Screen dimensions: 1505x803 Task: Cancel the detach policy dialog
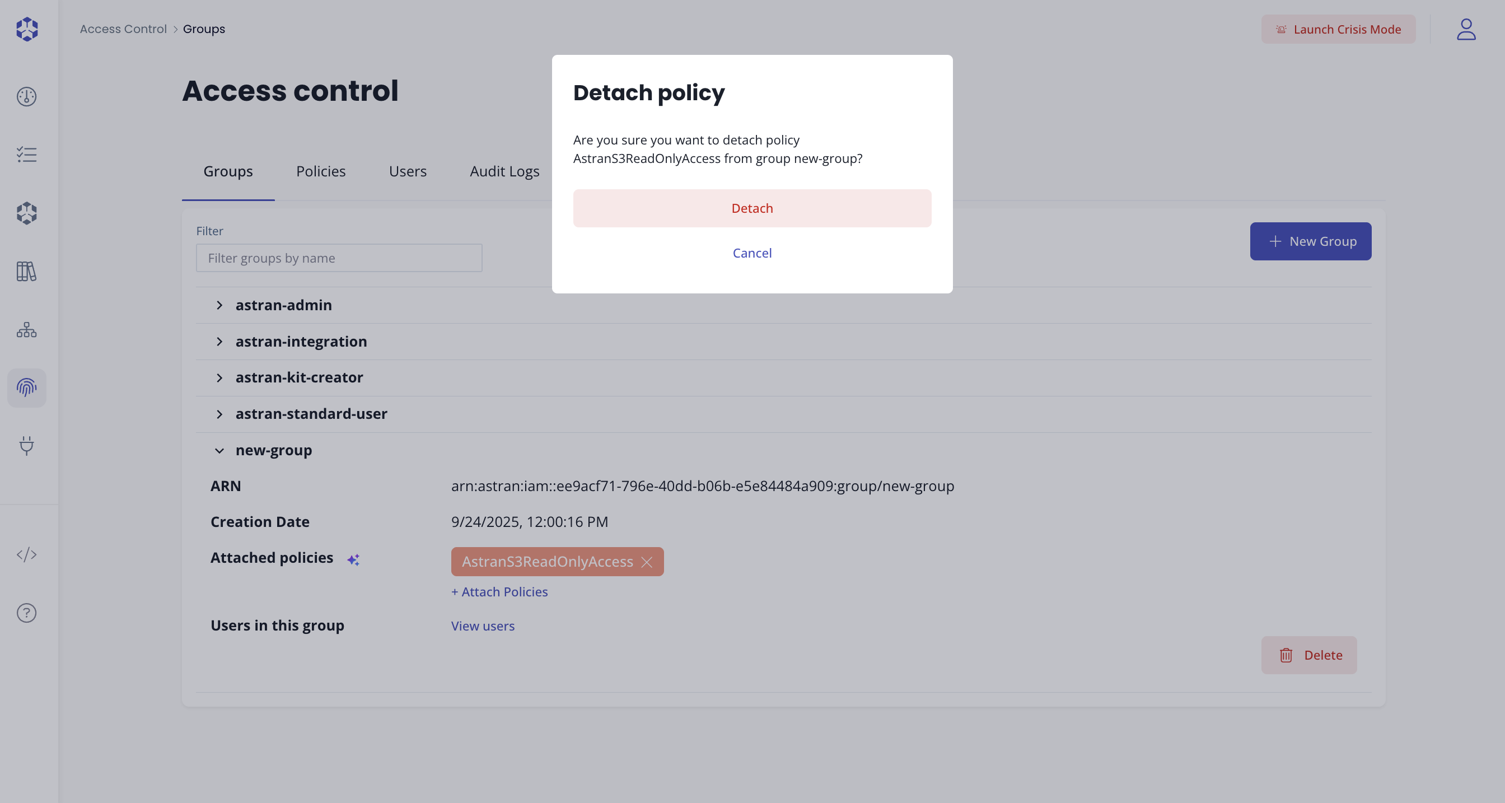(752, 253)
